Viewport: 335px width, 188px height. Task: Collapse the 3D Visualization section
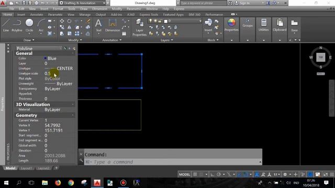73,104
